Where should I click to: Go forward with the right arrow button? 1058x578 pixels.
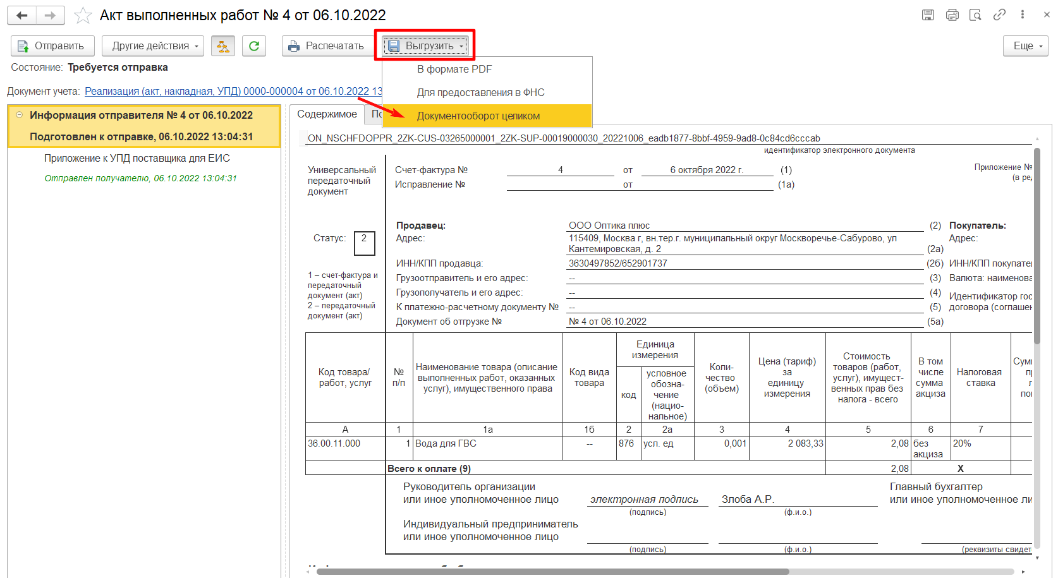[51, 15]
